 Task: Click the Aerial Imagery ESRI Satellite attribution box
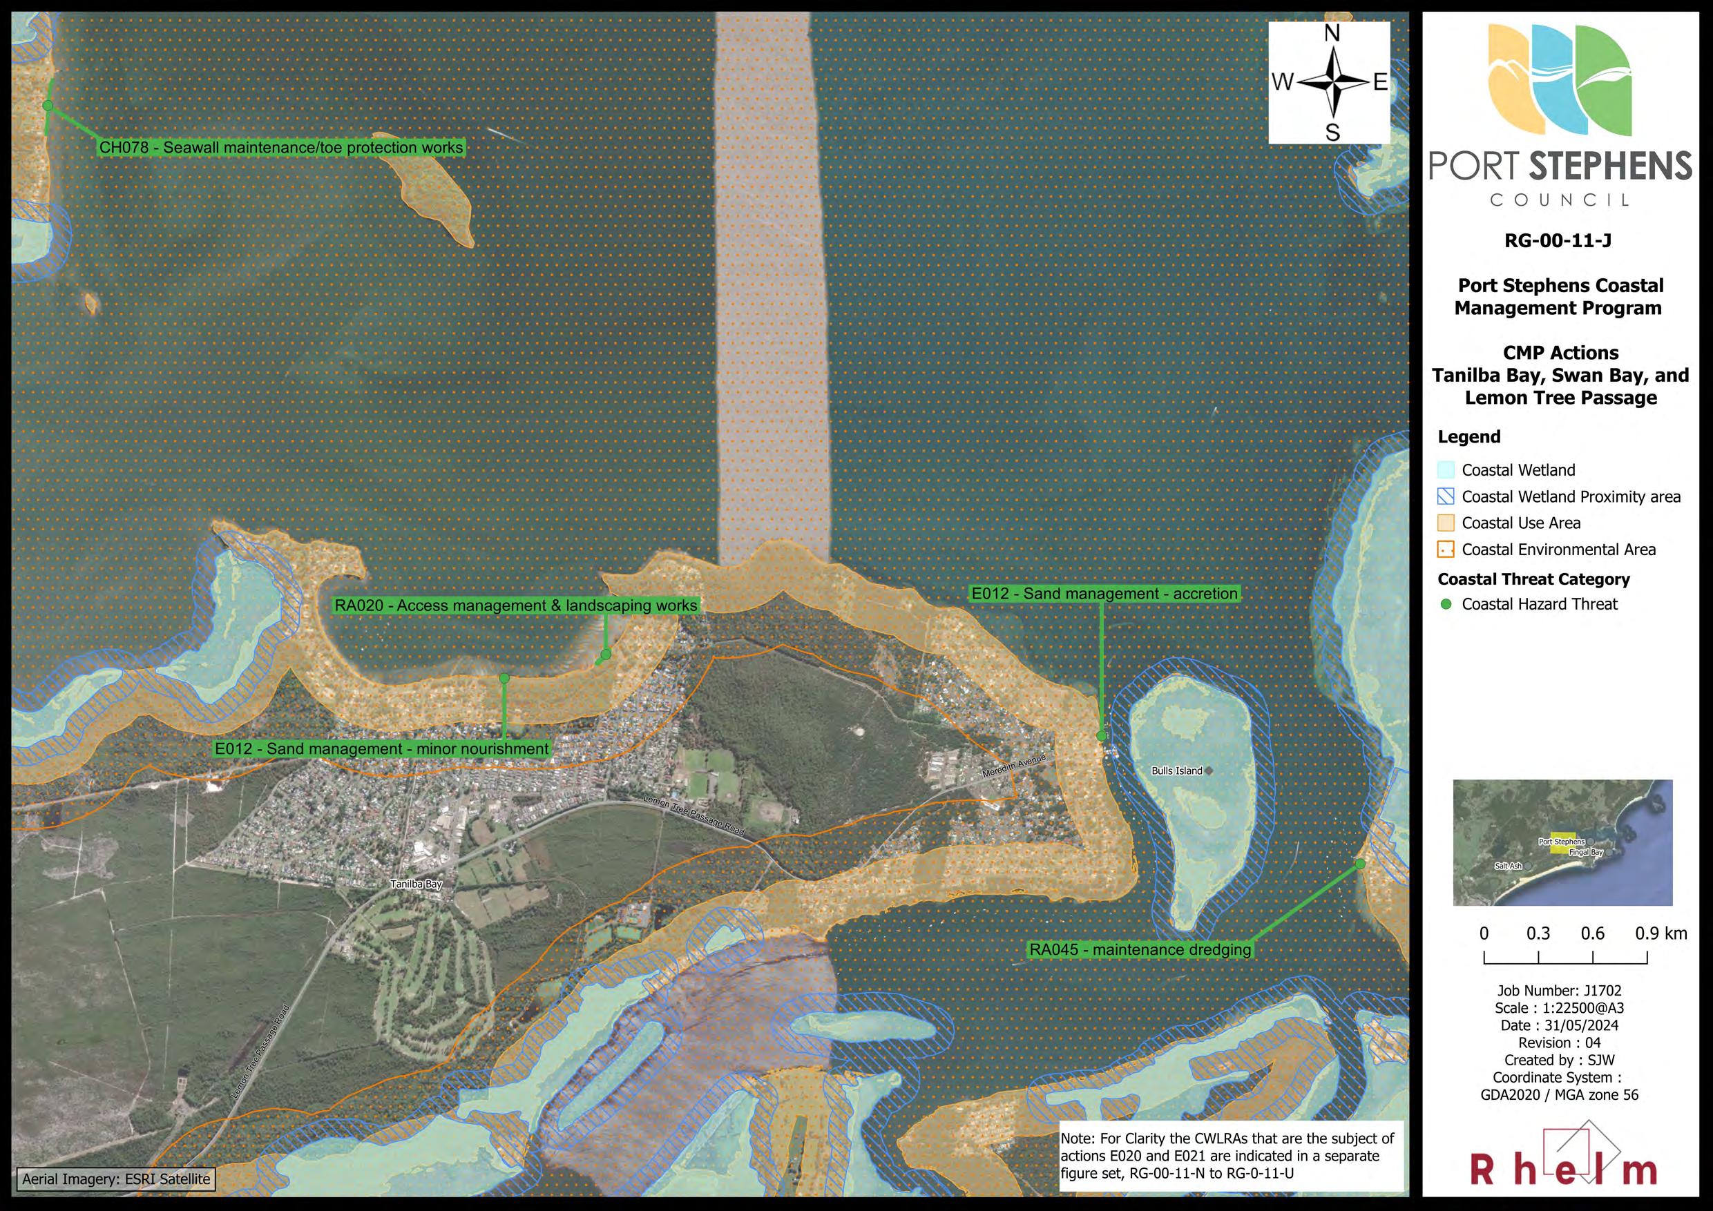pyautogui.click(x=115, y=1179)
